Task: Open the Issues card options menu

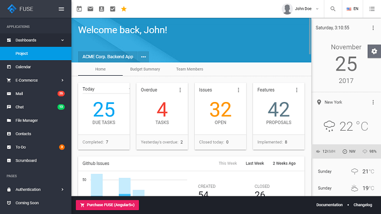Action: click(239, 90)
